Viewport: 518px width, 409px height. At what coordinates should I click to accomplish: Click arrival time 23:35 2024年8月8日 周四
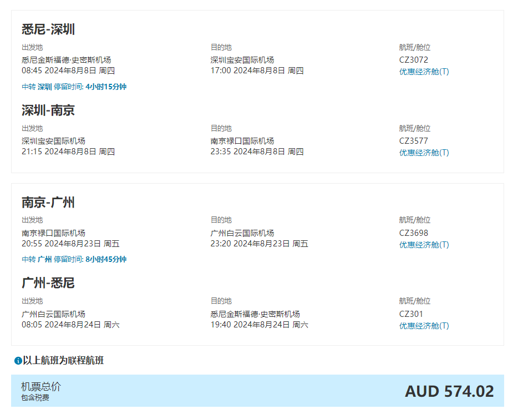[x=257, y=152]
